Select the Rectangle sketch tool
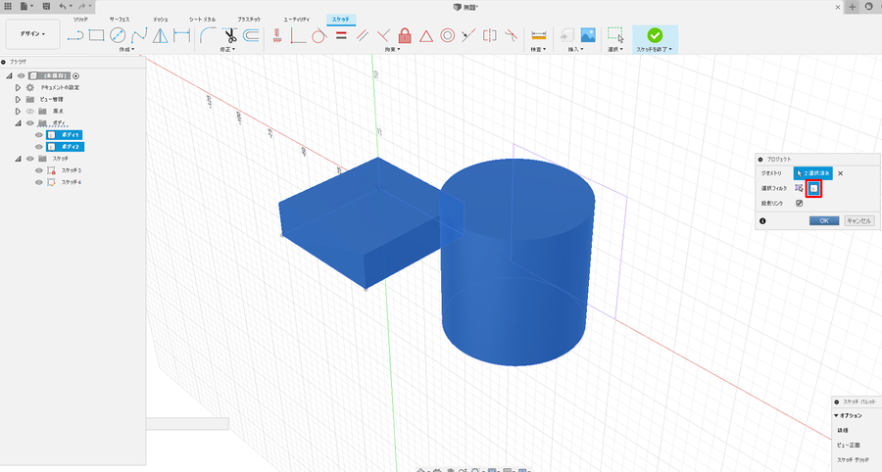The height and width of the screenshot is (472, 882). point(96,35)
